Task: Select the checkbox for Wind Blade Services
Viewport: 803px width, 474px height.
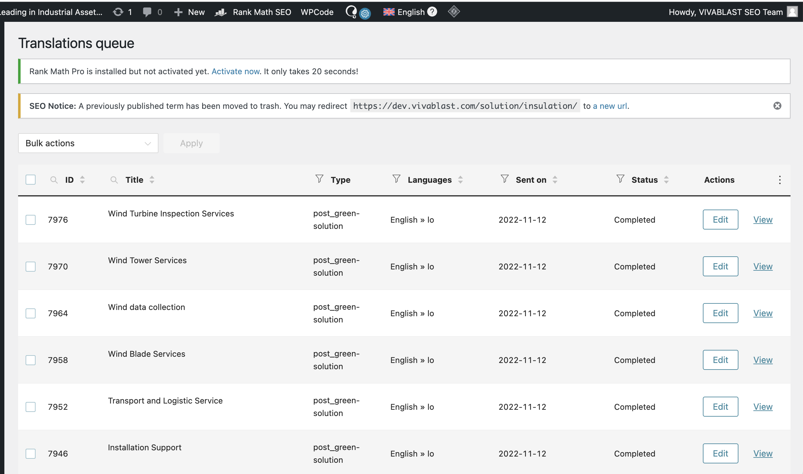Action: coord(31,360)
